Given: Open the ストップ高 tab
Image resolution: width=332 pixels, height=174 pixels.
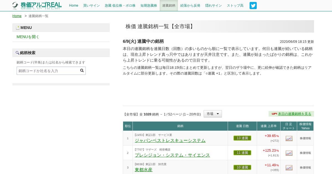Looking at the screenshot, I should [235, 6].
